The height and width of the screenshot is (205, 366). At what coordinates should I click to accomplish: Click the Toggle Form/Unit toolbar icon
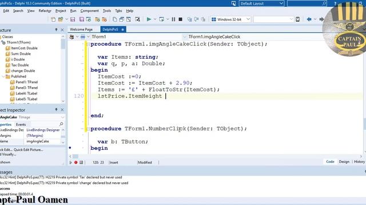tap(129, 19)
